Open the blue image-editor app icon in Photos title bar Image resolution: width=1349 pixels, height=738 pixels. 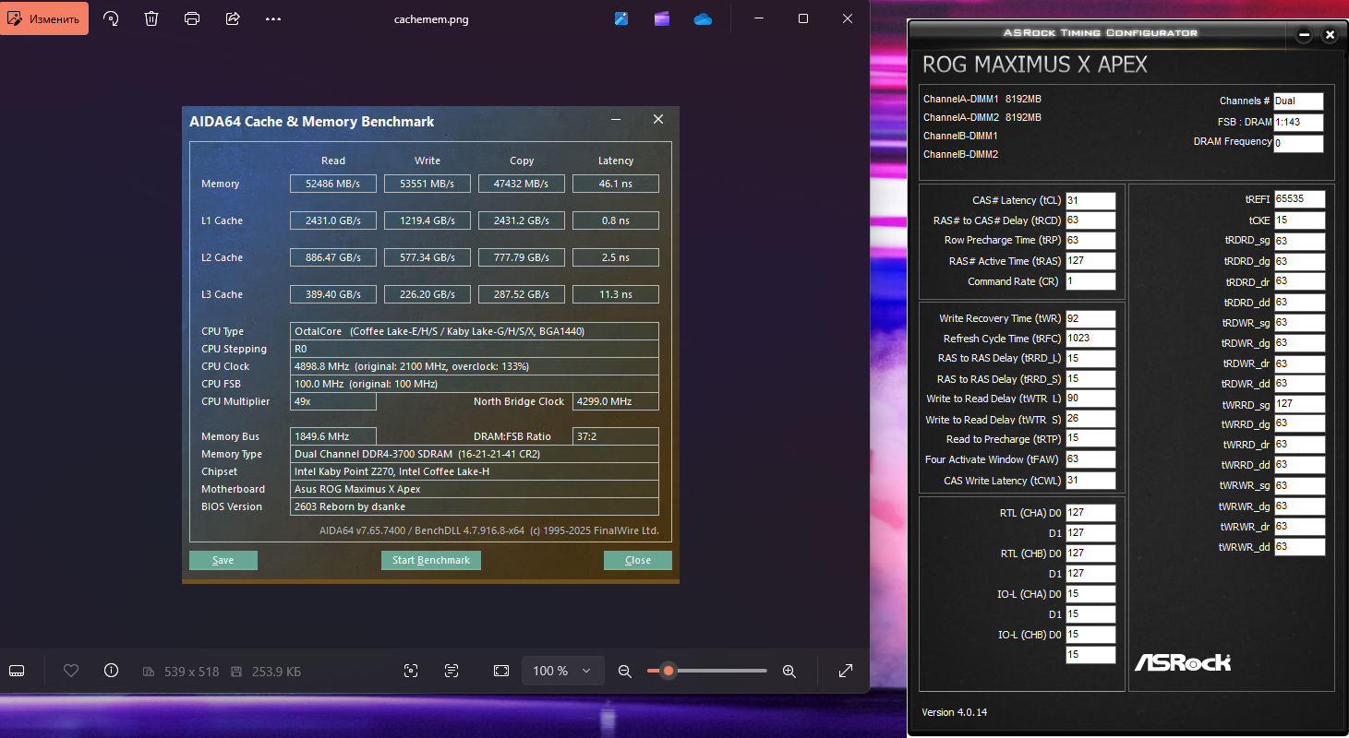point(621,18)
